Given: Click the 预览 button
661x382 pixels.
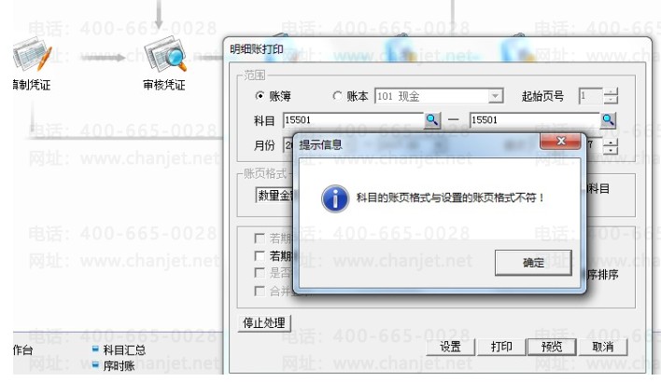Looking at the screenshot, I should [552, 348].
